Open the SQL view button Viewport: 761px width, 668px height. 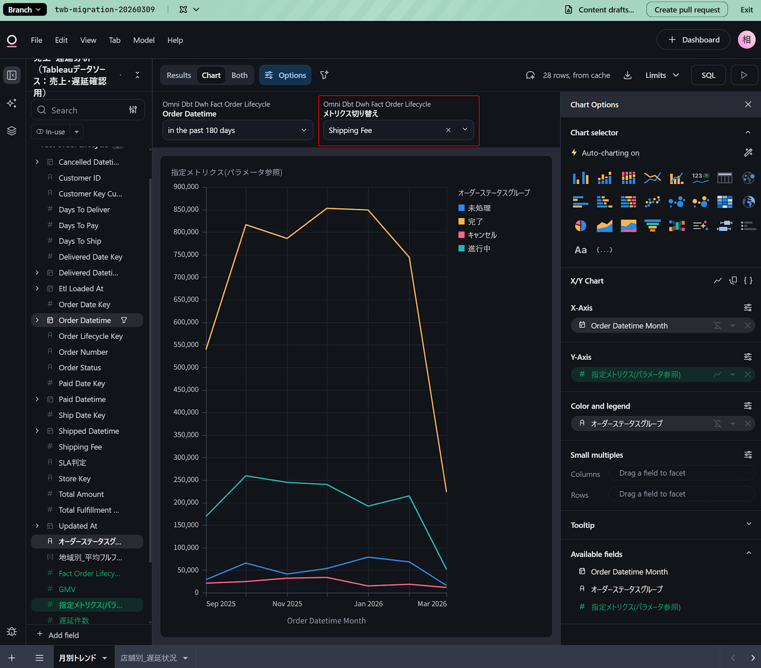(708, 75)
